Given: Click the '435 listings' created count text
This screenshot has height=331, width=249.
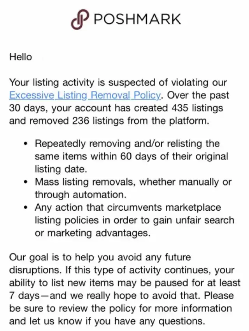Looking at the screenshot, I should 197,108.
